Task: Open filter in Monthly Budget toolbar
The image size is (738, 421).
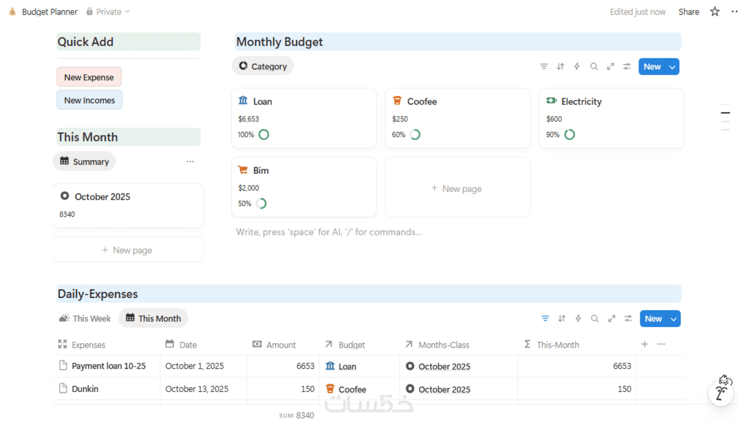Action: 544,66
